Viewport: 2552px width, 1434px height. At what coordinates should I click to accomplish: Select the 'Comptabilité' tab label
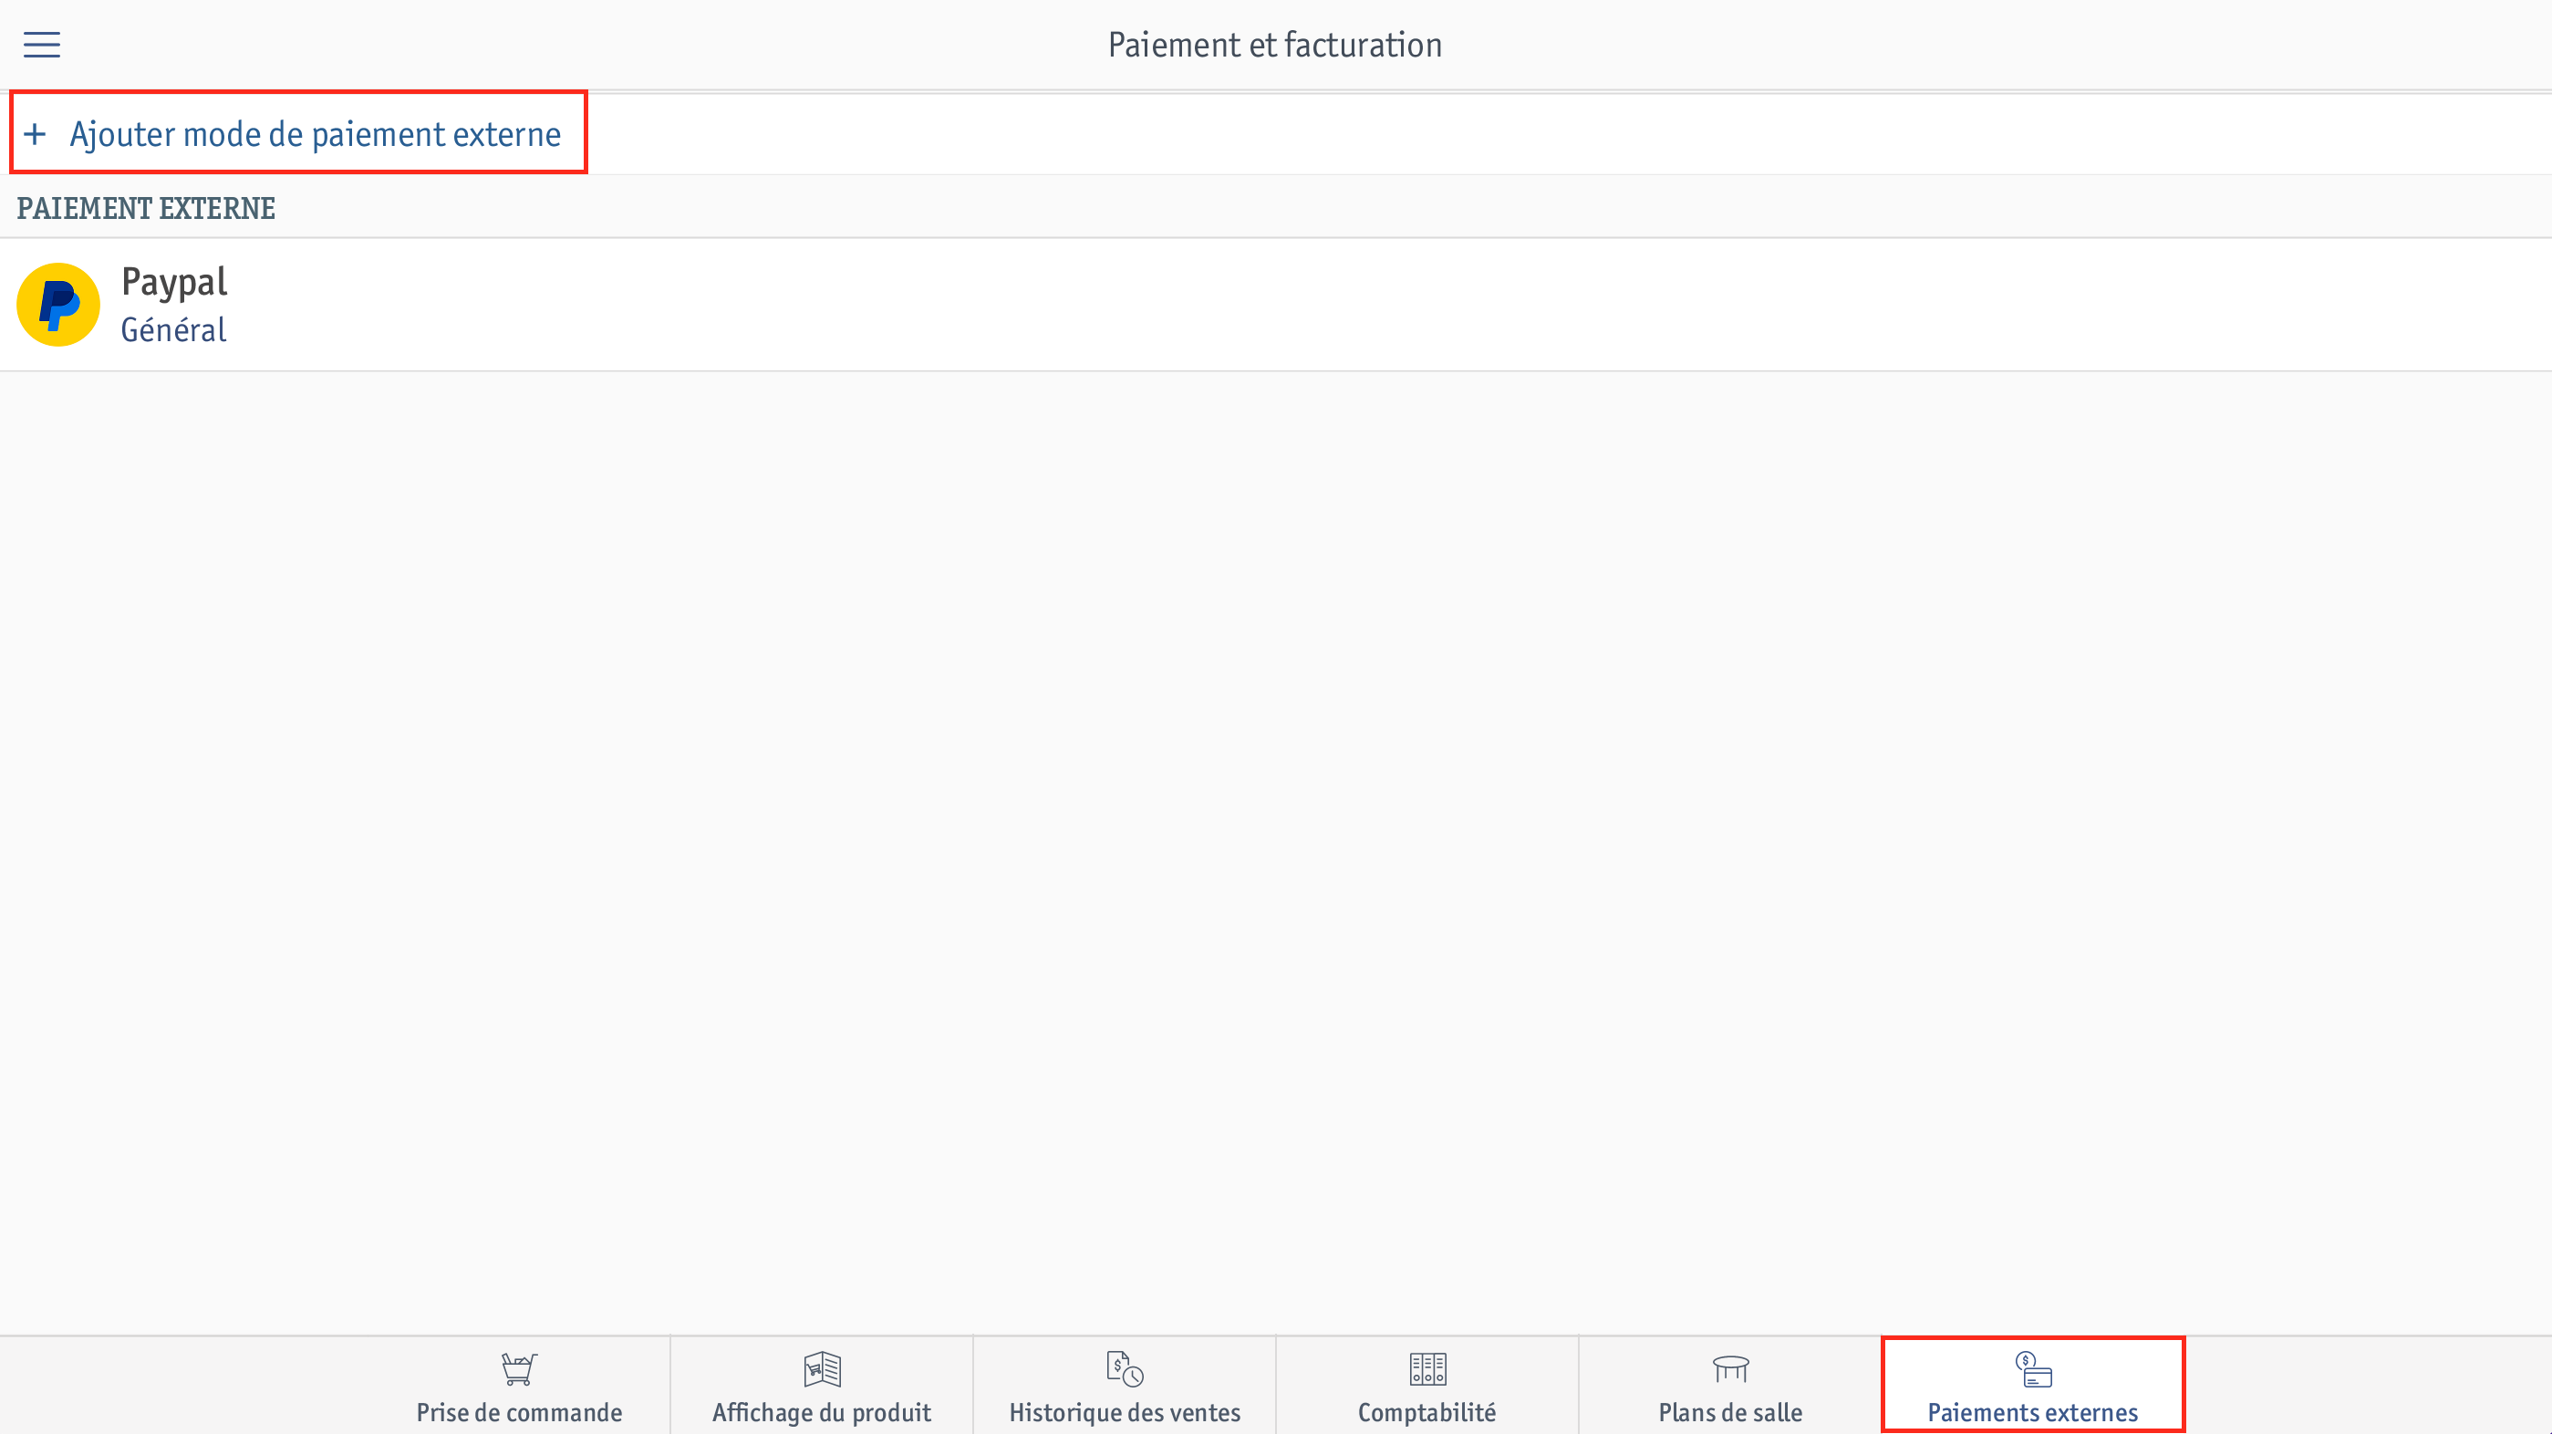pyautogui.click(x=1426, y=1412)
